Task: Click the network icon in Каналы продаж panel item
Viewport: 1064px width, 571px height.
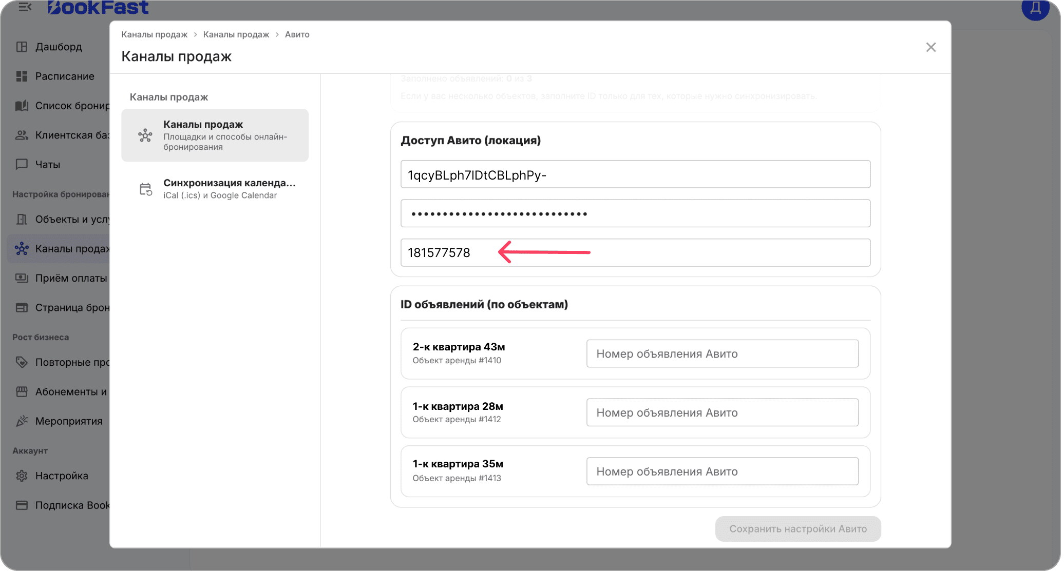Action: 145,135
